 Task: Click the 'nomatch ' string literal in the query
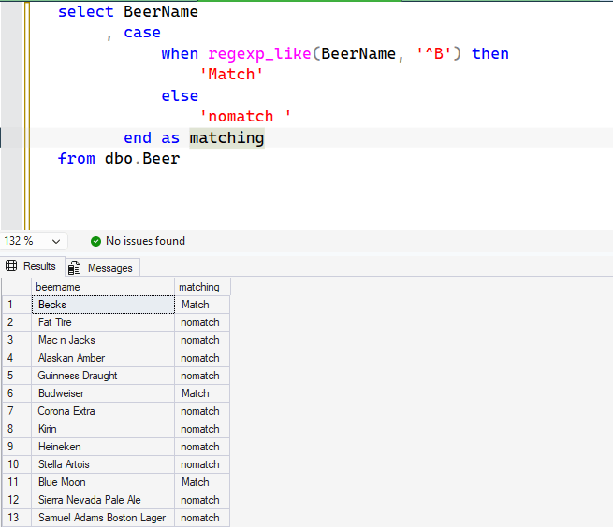click(245, 116)
